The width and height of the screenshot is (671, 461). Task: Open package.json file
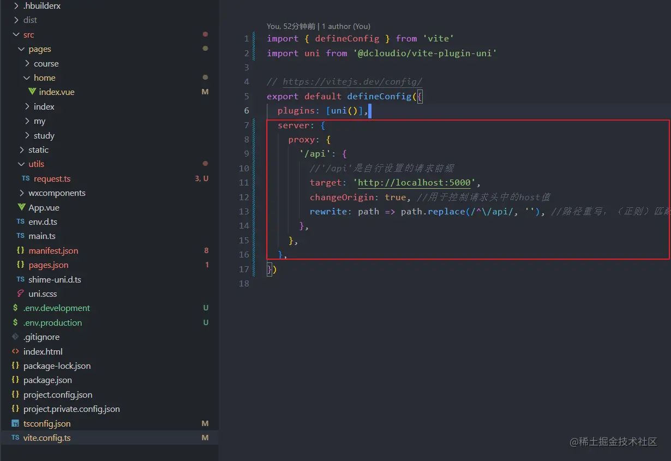coord(47,380)
